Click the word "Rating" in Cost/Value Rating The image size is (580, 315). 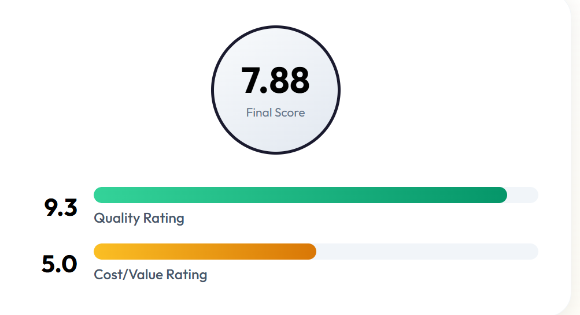click(186, 275)
